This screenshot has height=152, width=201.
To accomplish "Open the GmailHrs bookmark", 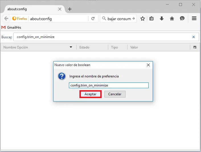I will click(x=11, y=27).
